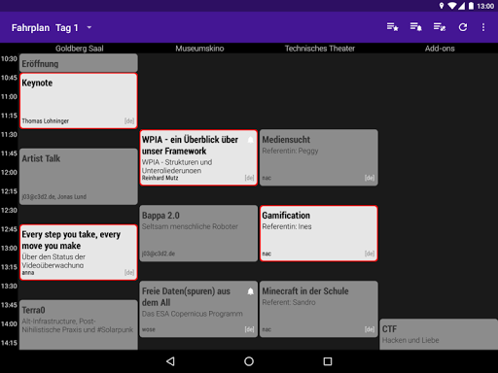Select the Tag 1 day selector
The image size is (498, 373).
coord(74,28)
